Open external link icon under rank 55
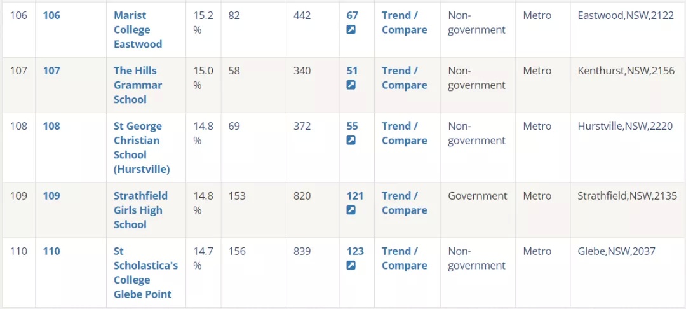 [351, 140]
